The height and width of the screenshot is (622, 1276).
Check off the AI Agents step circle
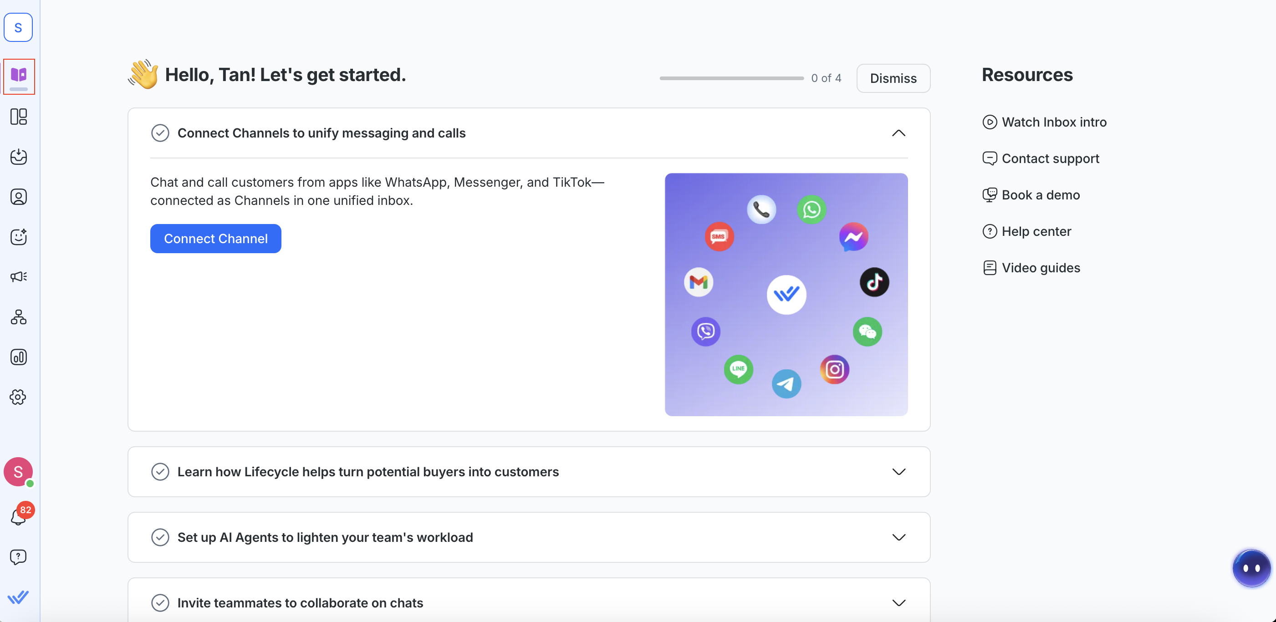pos(160,537)
